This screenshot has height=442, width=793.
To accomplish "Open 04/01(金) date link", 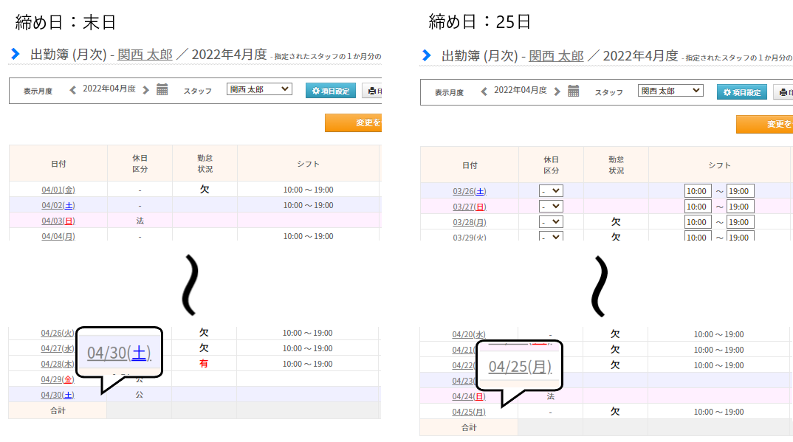I will point(58,190).
